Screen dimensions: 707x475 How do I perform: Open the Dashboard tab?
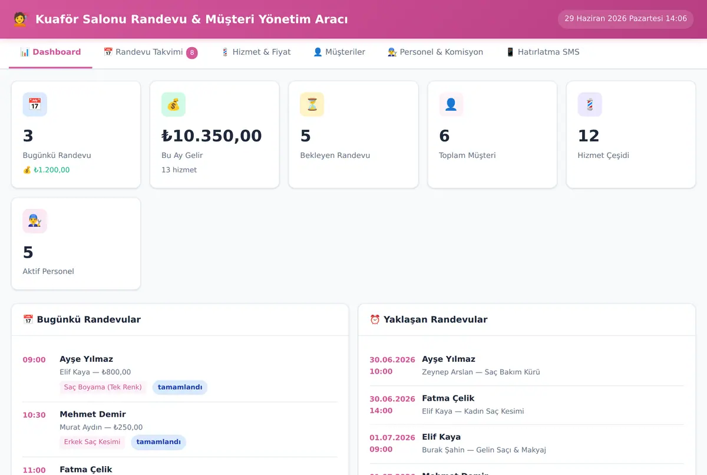coord(51,52)
